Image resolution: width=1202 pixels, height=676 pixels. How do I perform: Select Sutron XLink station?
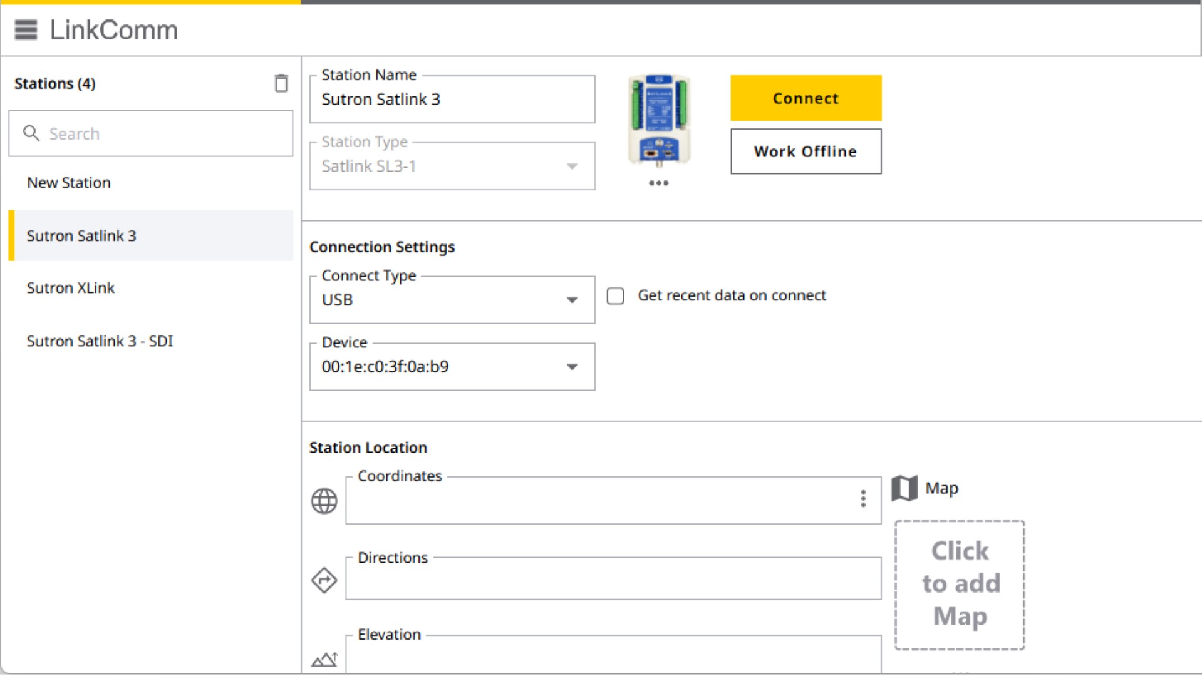point(151,288)
